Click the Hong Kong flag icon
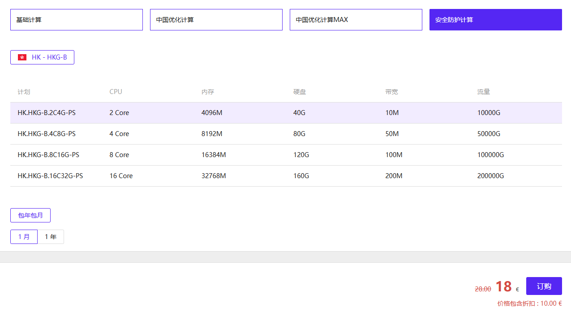The width and height of the screenshot is (571, 316). (x=22, y=57)
